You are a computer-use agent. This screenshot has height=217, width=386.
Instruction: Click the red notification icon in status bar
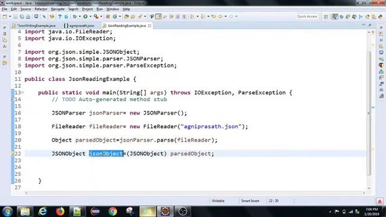pos(379,201)
